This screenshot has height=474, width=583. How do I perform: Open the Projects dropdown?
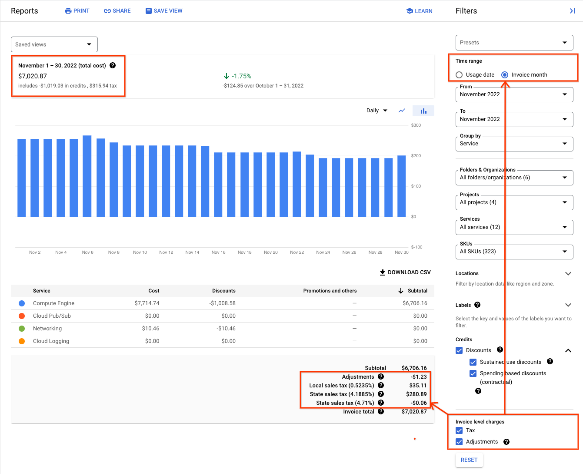click(514, 202)
